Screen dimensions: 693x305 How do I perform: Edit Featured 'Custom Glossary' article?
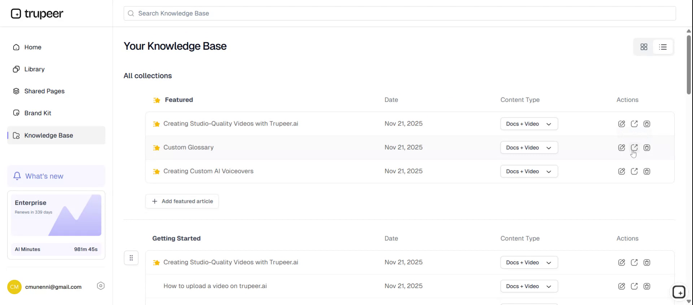coord(622,147)
